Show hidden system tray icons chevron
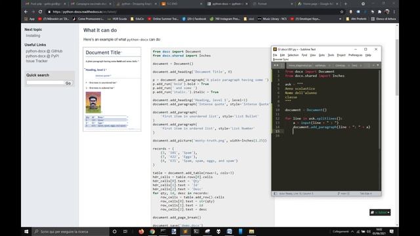The width and height of the screenshot is (420, 236). [352, 231]
